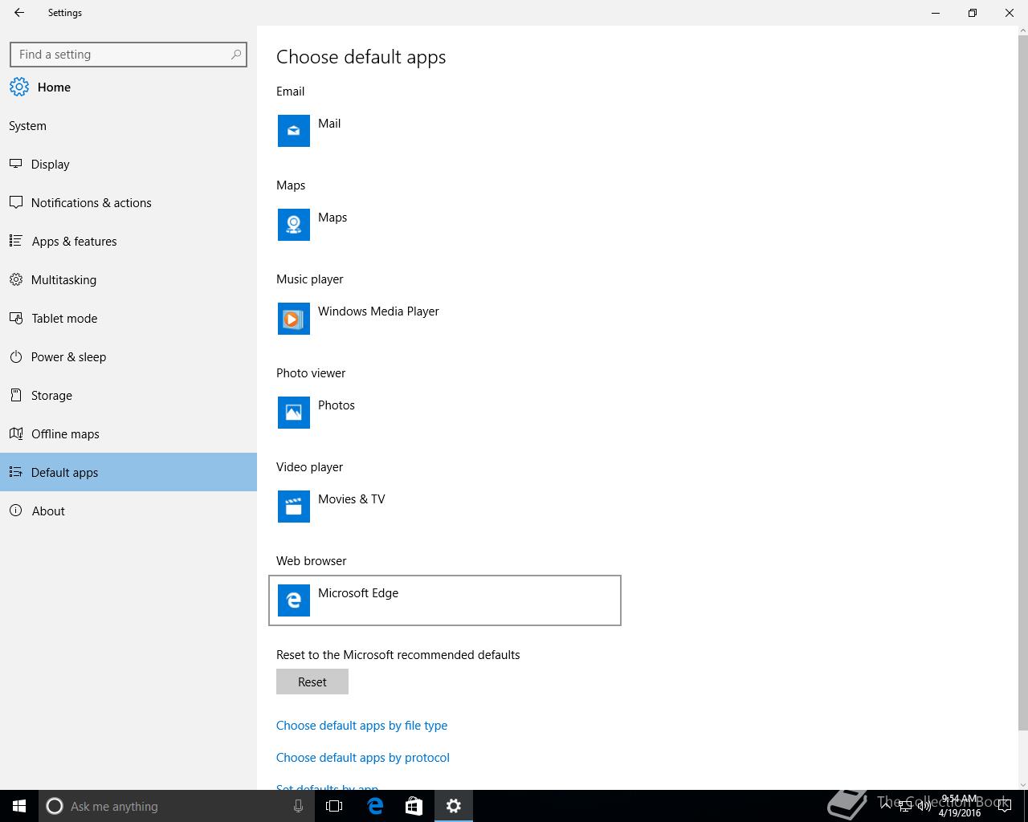This screenshot has height=822, width=1028.
Task: Open Choose default apps by protocol
Action: pos(363,757)
